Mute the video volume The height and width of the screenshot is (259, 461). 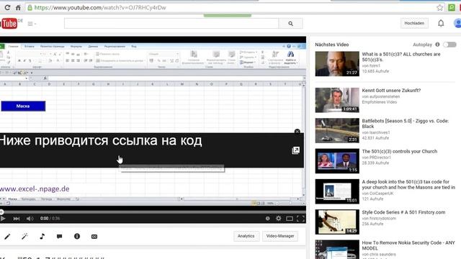tap(30, 219)
